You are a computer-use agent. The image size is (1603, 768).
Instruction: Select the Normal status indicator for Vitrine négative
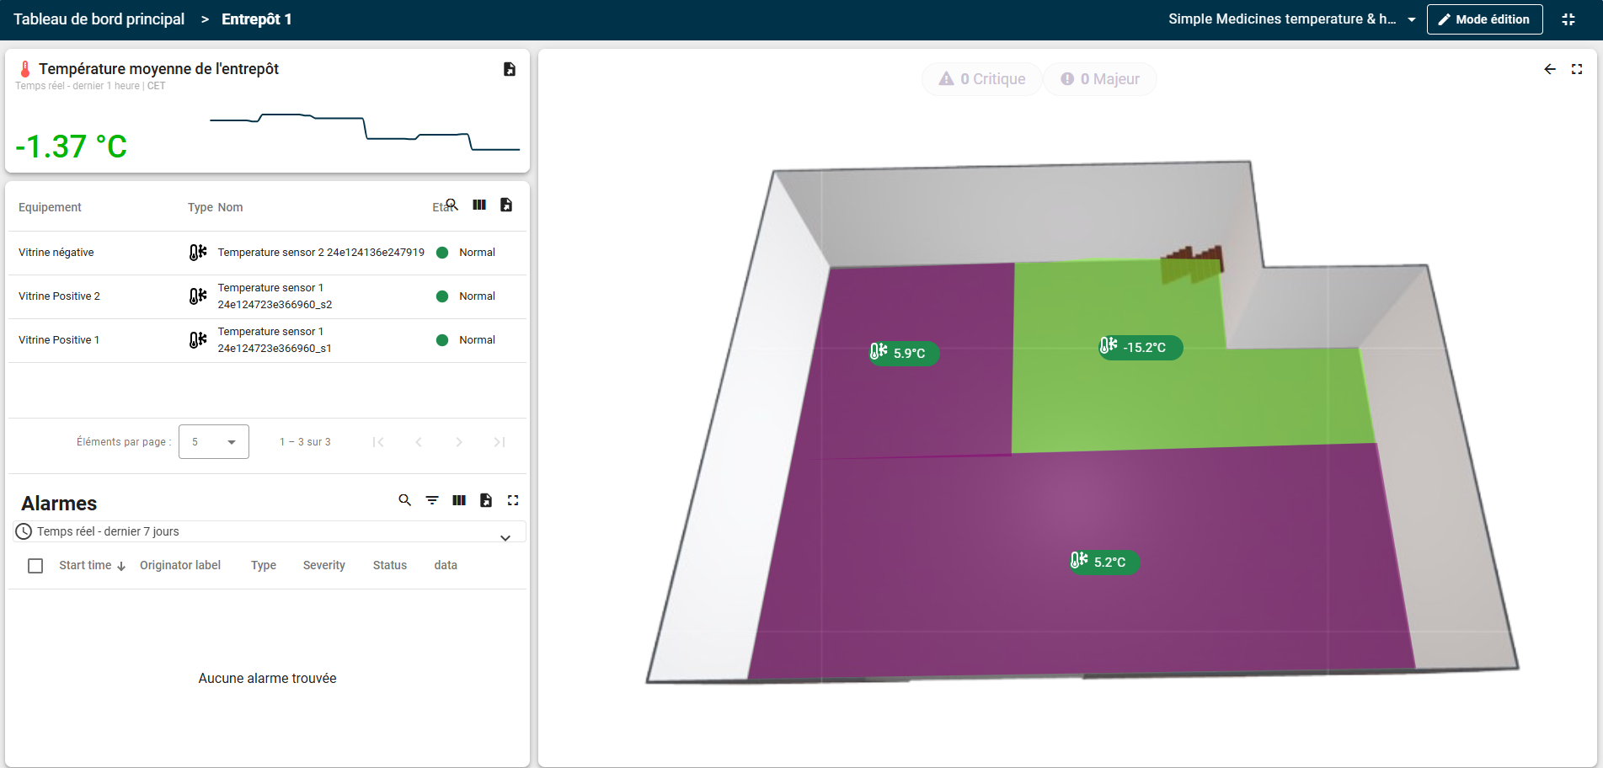pos(442,252)
